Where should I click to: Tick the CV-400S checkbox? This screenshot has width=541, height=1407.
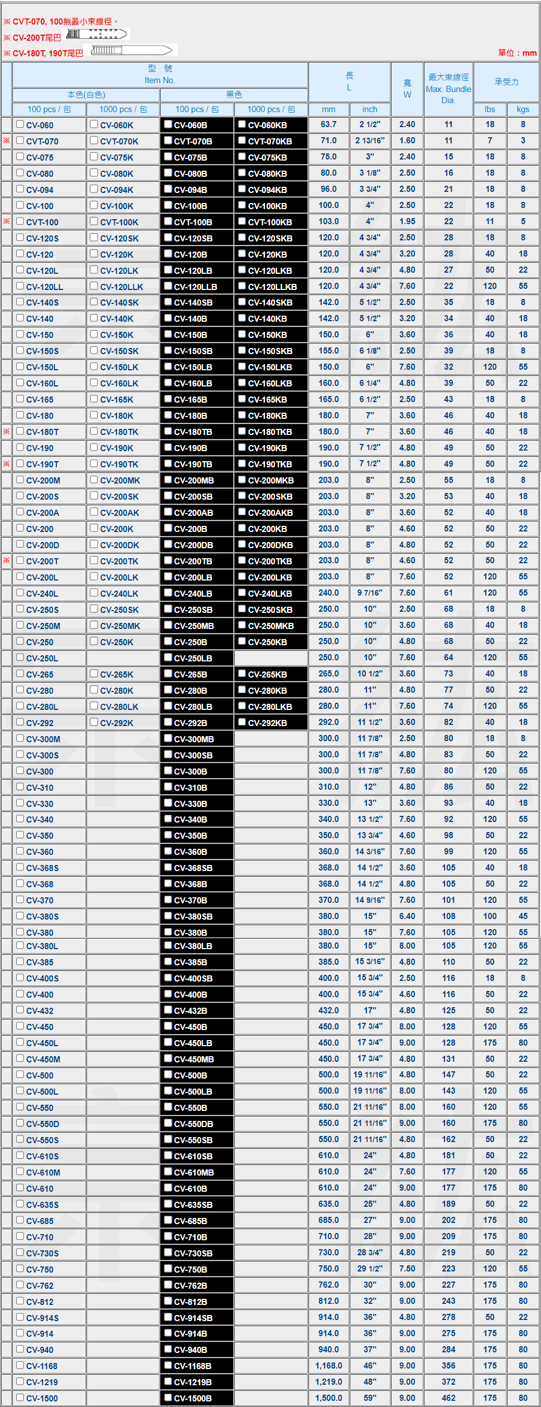coord(20,978)
